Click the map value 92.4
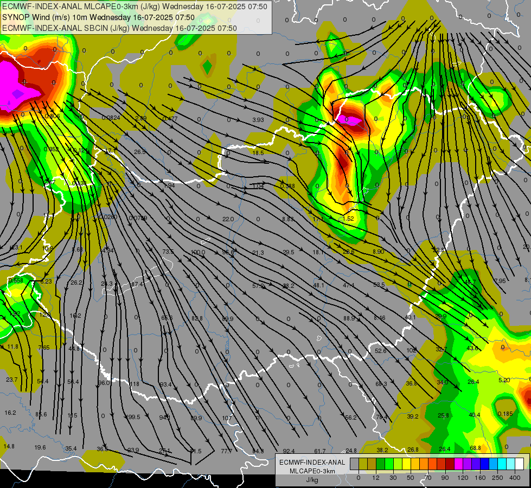Viewport: 531px width, 488px height. click(289, 451)
